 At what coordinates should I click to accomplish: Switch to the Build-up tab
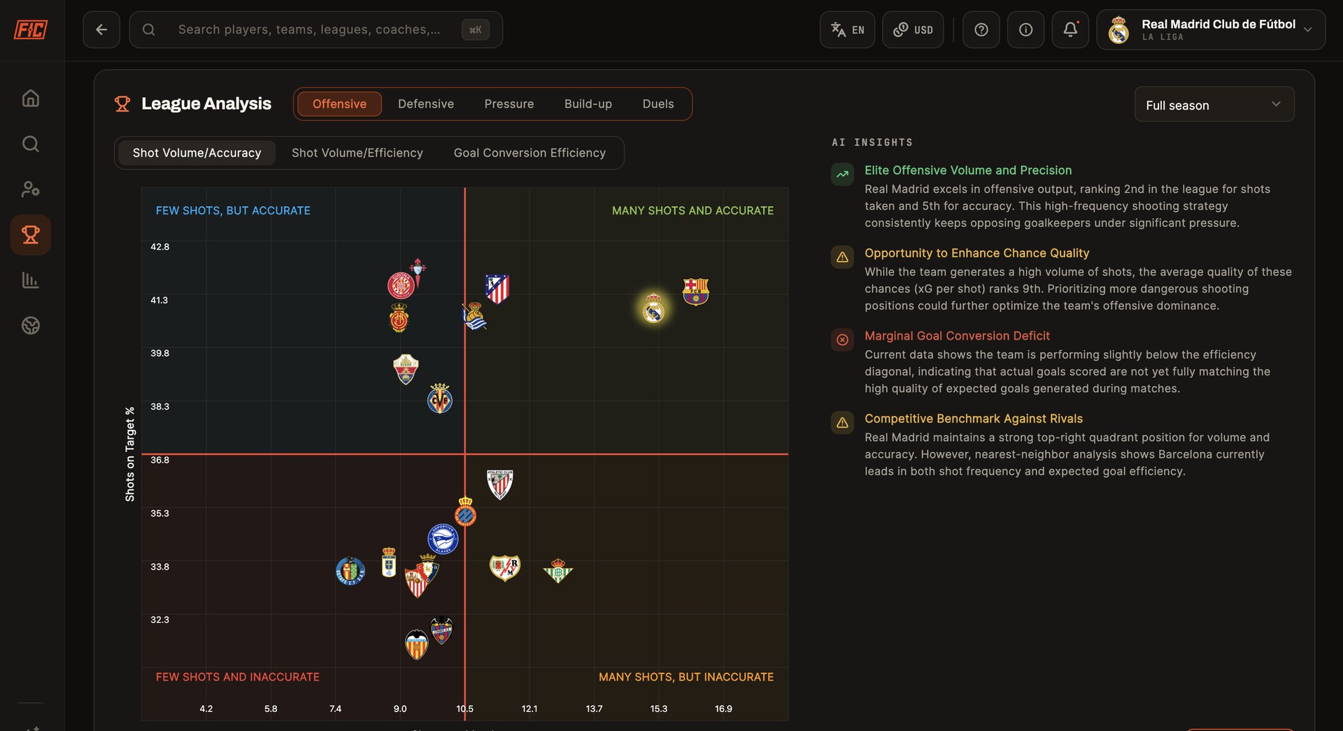click(x=588, y=104)
